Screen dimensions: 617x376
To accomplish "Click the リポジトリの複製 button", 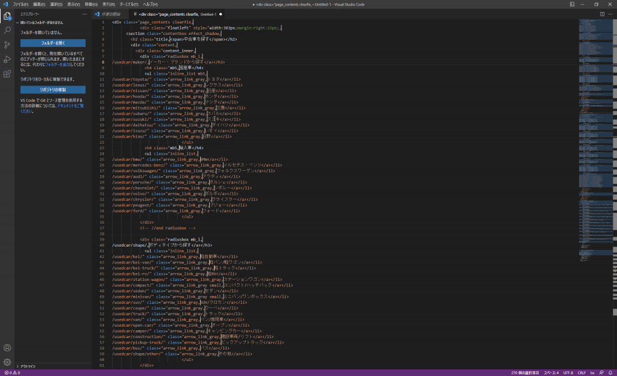I will (x=53, y=90).
